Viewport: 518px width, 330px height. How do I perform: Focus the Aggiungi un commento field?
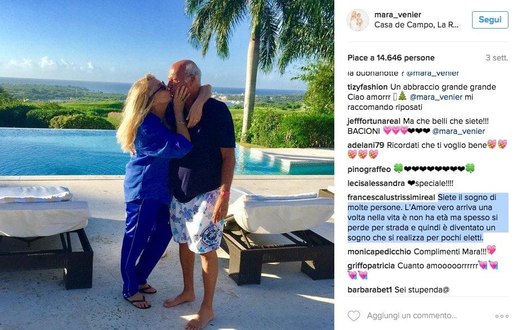pyautogui.click(x=412, y=316)
